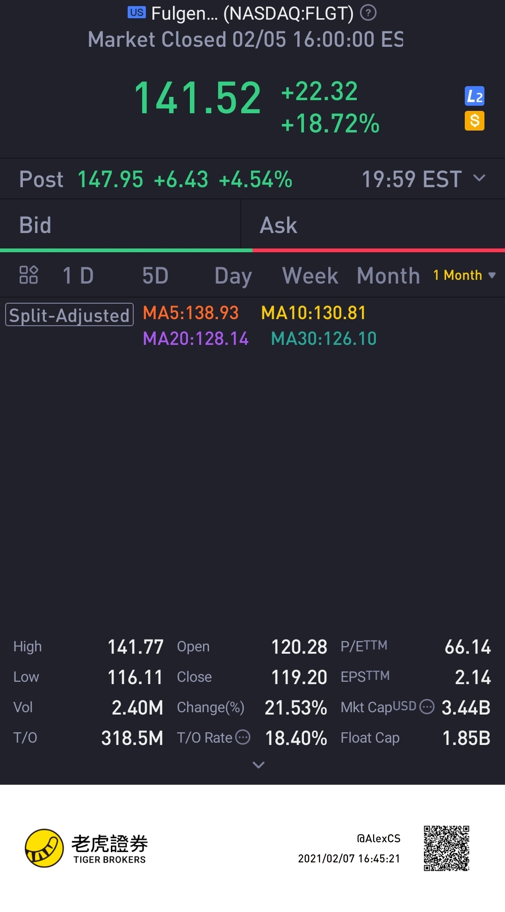Image resolution: width=505 pixels, height=912 pixels.
Task: Tap the post-market price 147.95
Action: 110,179
